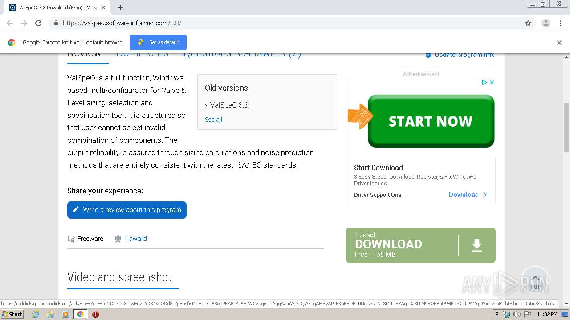
Task: Show hidden system tray icons
Action: pyautogui.click(x=497, y=314)
